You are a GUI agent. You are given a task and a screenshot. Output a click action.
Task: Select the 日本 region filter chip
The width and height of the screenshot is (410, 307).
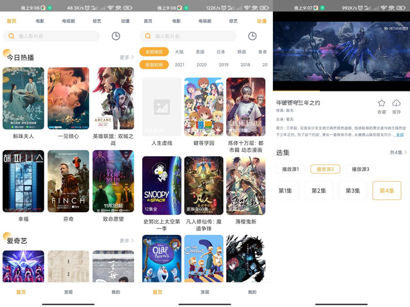[221, 51]
